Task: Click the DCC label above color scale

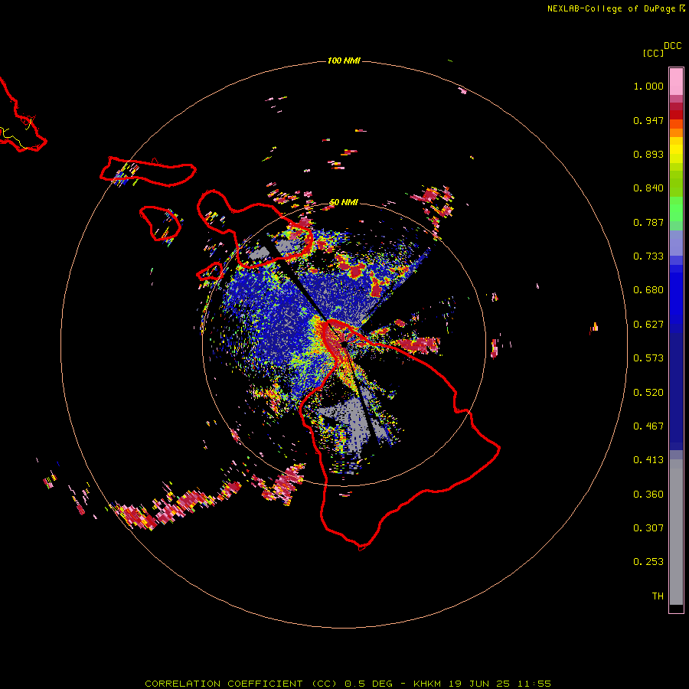Action: click(673, 46)
